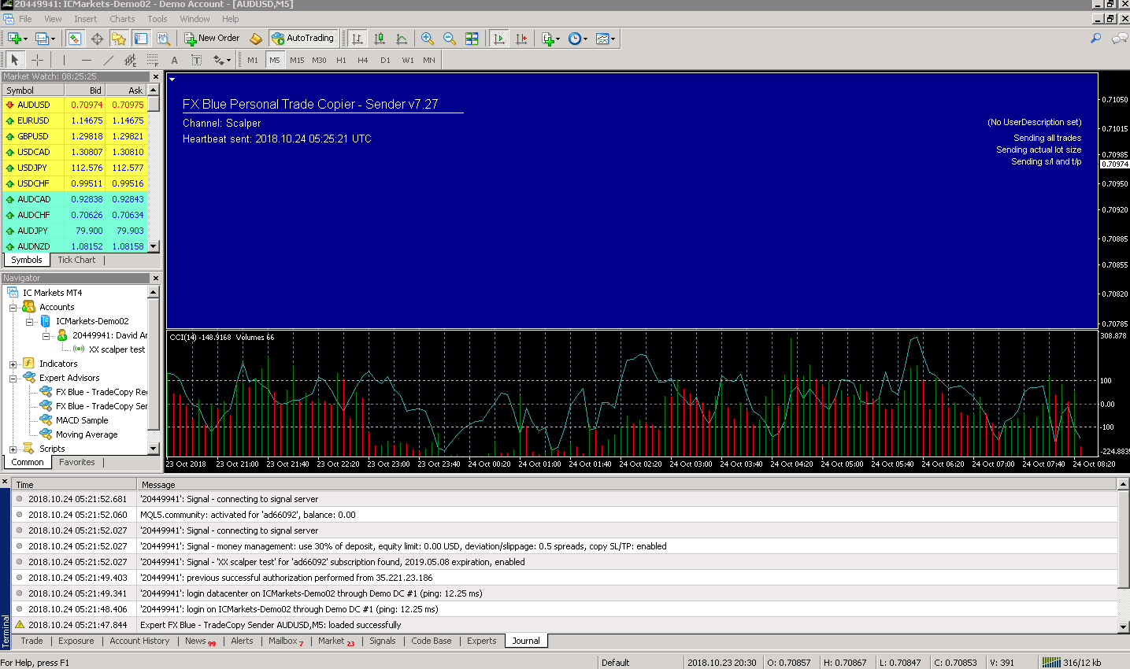This screenshot has width=1130, height=669.
Task: Open MetaEditor with the yellow book icon
Action: (x=256, y=38)
